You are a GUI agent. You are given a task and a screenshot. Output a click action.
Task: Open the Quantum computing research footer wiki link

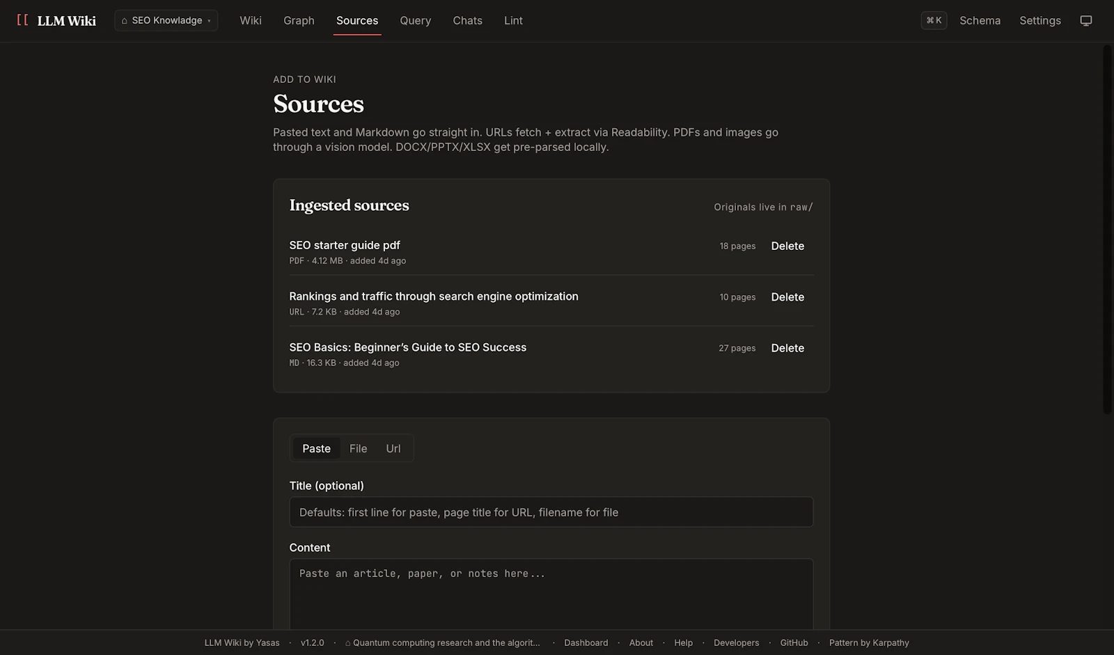click(x=443, y=642)
